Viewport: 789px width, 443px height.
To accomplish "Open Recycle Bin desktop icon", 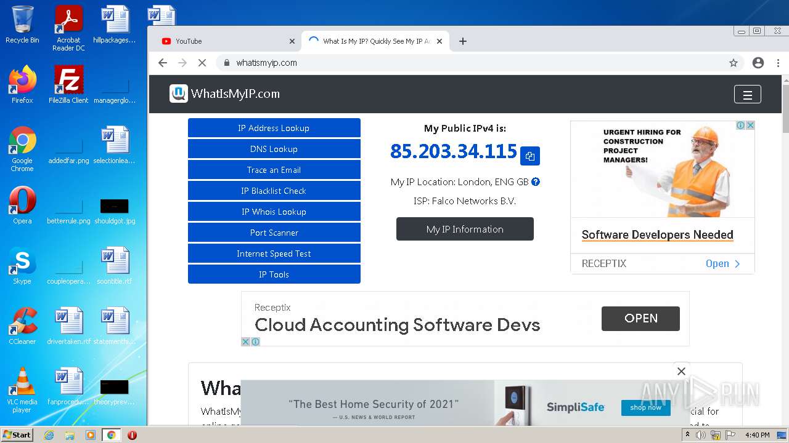I will point(22,25).
